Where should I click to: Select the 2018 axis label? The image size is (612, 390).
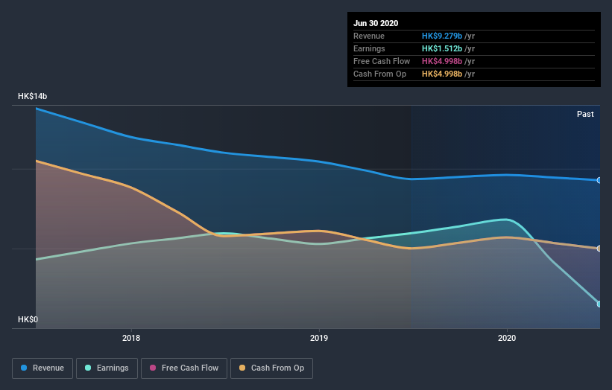(x=131, y=338)
